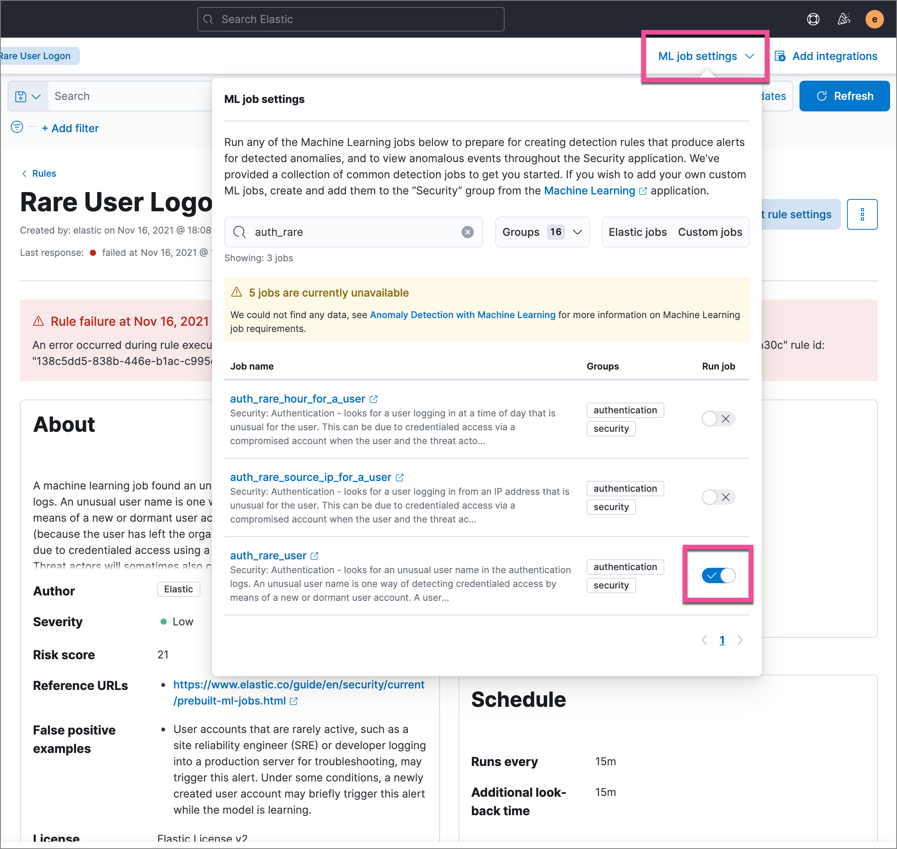Clear the auth_rare search field
The width and height of the screenshot is (897, 849).
click(x=467, y=232)
